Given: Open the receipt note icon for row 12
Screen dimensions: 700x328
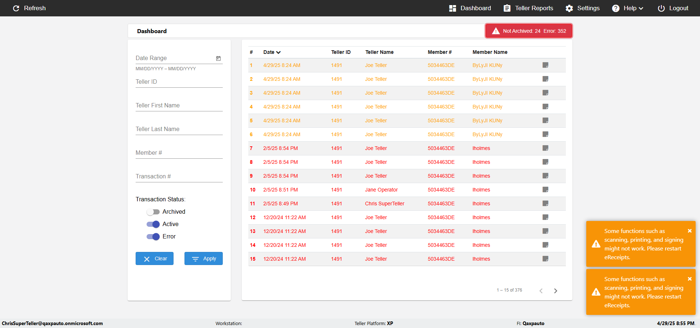Looking at the screenshot, I should [545, 217].
